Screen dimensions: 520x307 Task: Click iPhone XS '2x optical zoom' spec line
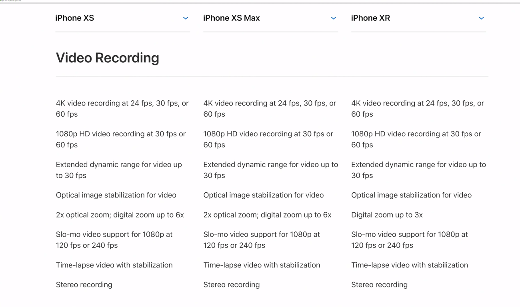[120, 215]
